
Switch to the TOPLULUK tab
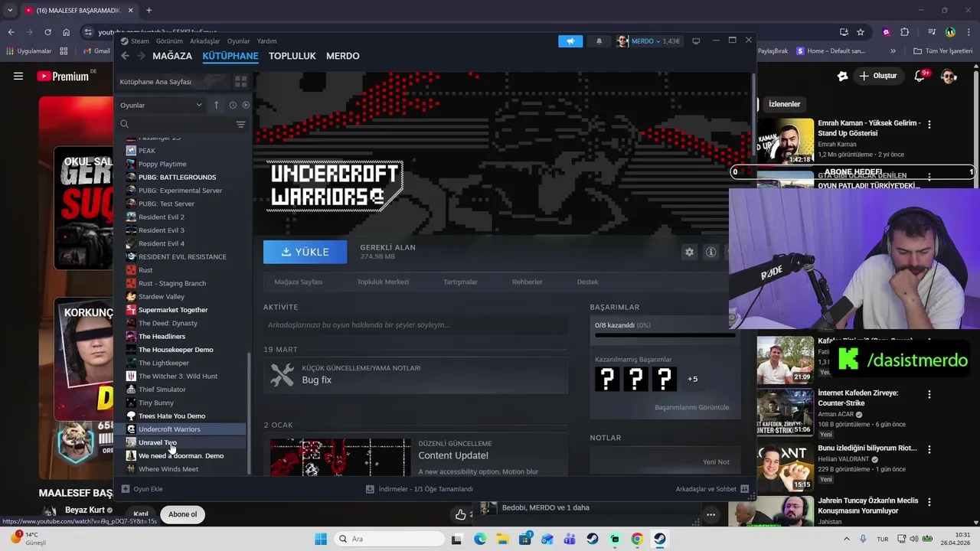(292, 56)
